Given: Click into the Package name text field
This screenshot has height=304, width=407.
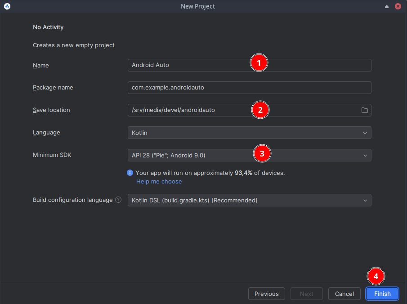Looking at the screenshot, I should point(249,87).
